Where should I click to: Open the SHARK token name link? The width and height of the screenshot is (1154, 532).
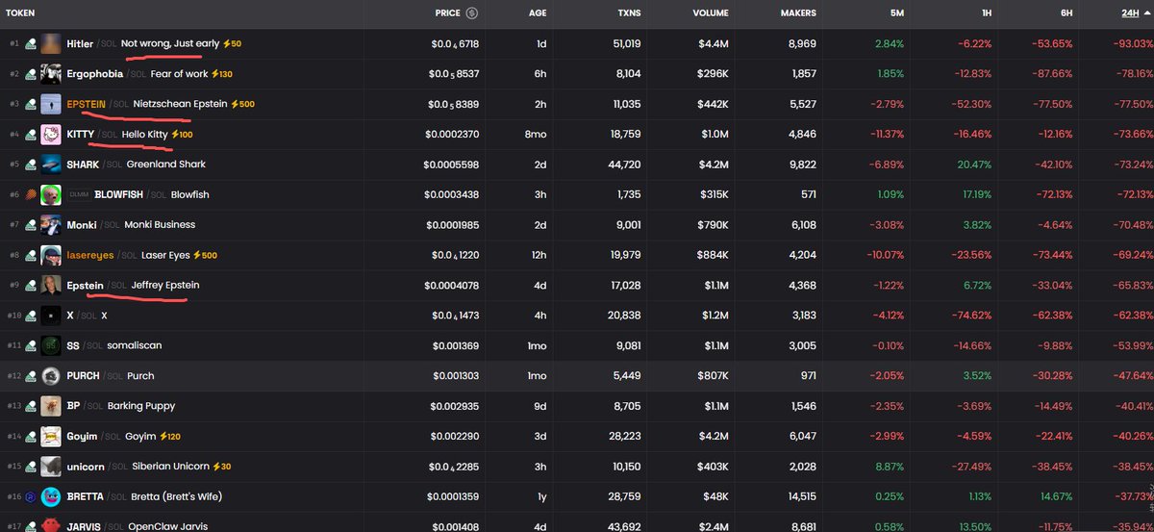pos(83,165)
